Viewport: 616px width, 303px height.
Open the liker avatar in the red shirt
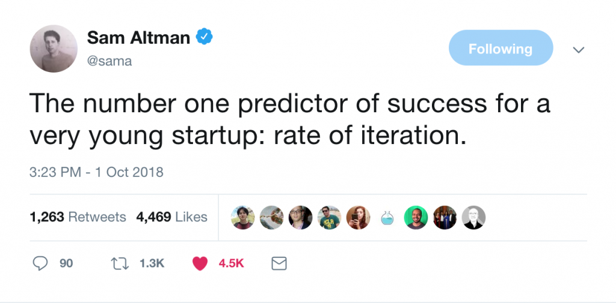point(243,217)
